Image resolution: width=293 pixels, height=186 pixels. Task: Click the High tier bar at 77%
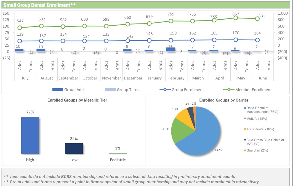(30, 135)
